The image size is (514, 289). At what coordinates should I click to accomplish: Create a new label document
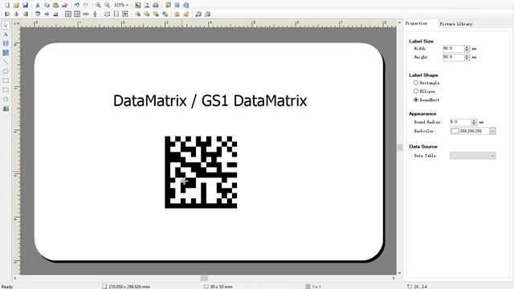point(7,5)
